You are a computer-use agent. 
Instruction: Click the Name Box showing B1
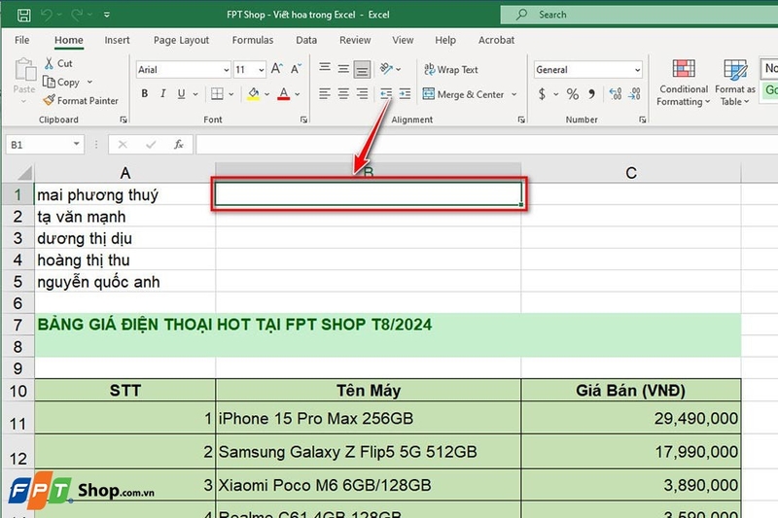[x=45, y=145]
